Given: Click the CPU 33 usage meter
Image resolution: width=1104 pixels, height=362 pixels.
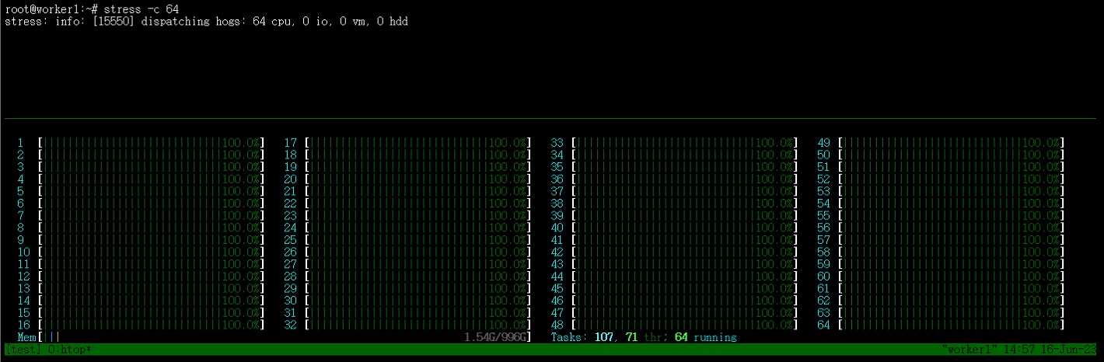Looking at the screenshot, I should pos(685,143).
